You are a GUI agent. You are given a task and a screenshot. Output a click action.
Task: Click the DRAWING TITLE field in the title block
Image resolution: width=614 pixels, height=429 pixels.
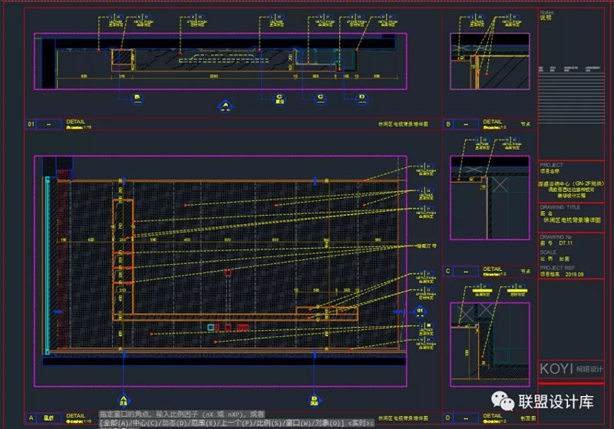(560, 207)
